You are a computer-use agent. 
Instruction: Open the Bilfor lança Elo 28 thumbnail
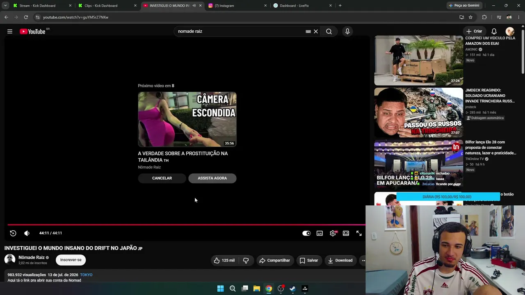(418, 164)
